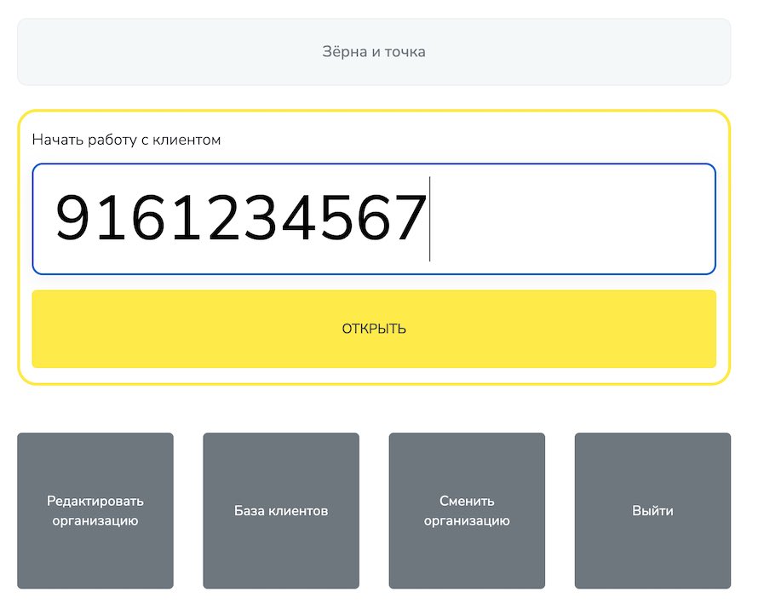Click the Выйти tile to log out
This screenshot has width=758, height=614.
(652, 511)
